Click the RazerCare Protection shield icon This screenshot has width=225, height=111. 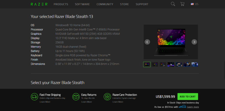107,97
